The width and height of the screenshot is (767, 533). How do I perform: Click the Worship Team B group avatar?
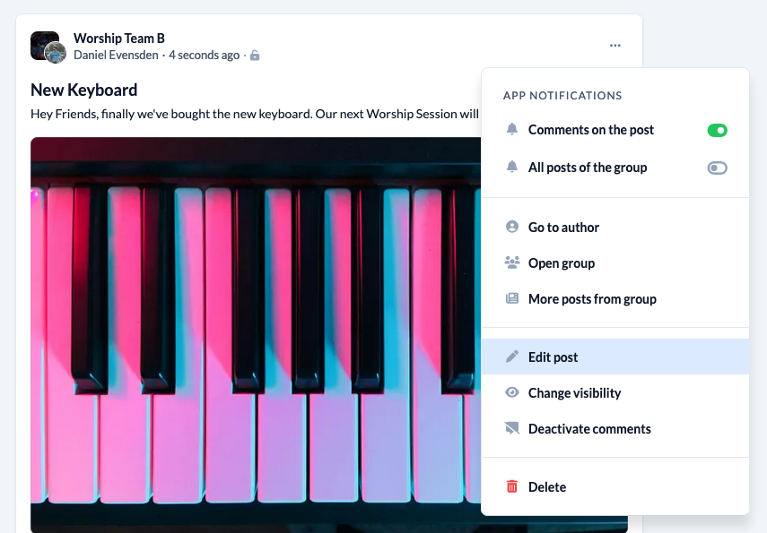click(x=44, y=45)
